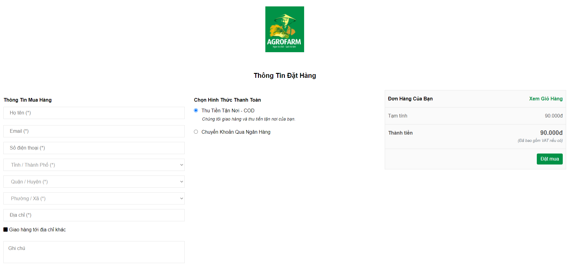
Task: Check Giao hàng tới địa chỉ khác checkbox
Action: (x=5, y=230)
